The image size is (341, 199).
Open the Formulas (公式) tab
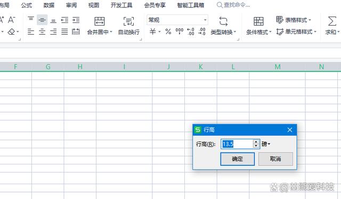pyautogui.click(x=27, y=5)
